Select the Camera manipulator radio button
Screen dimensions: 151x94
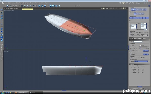(x=139, y=33)
